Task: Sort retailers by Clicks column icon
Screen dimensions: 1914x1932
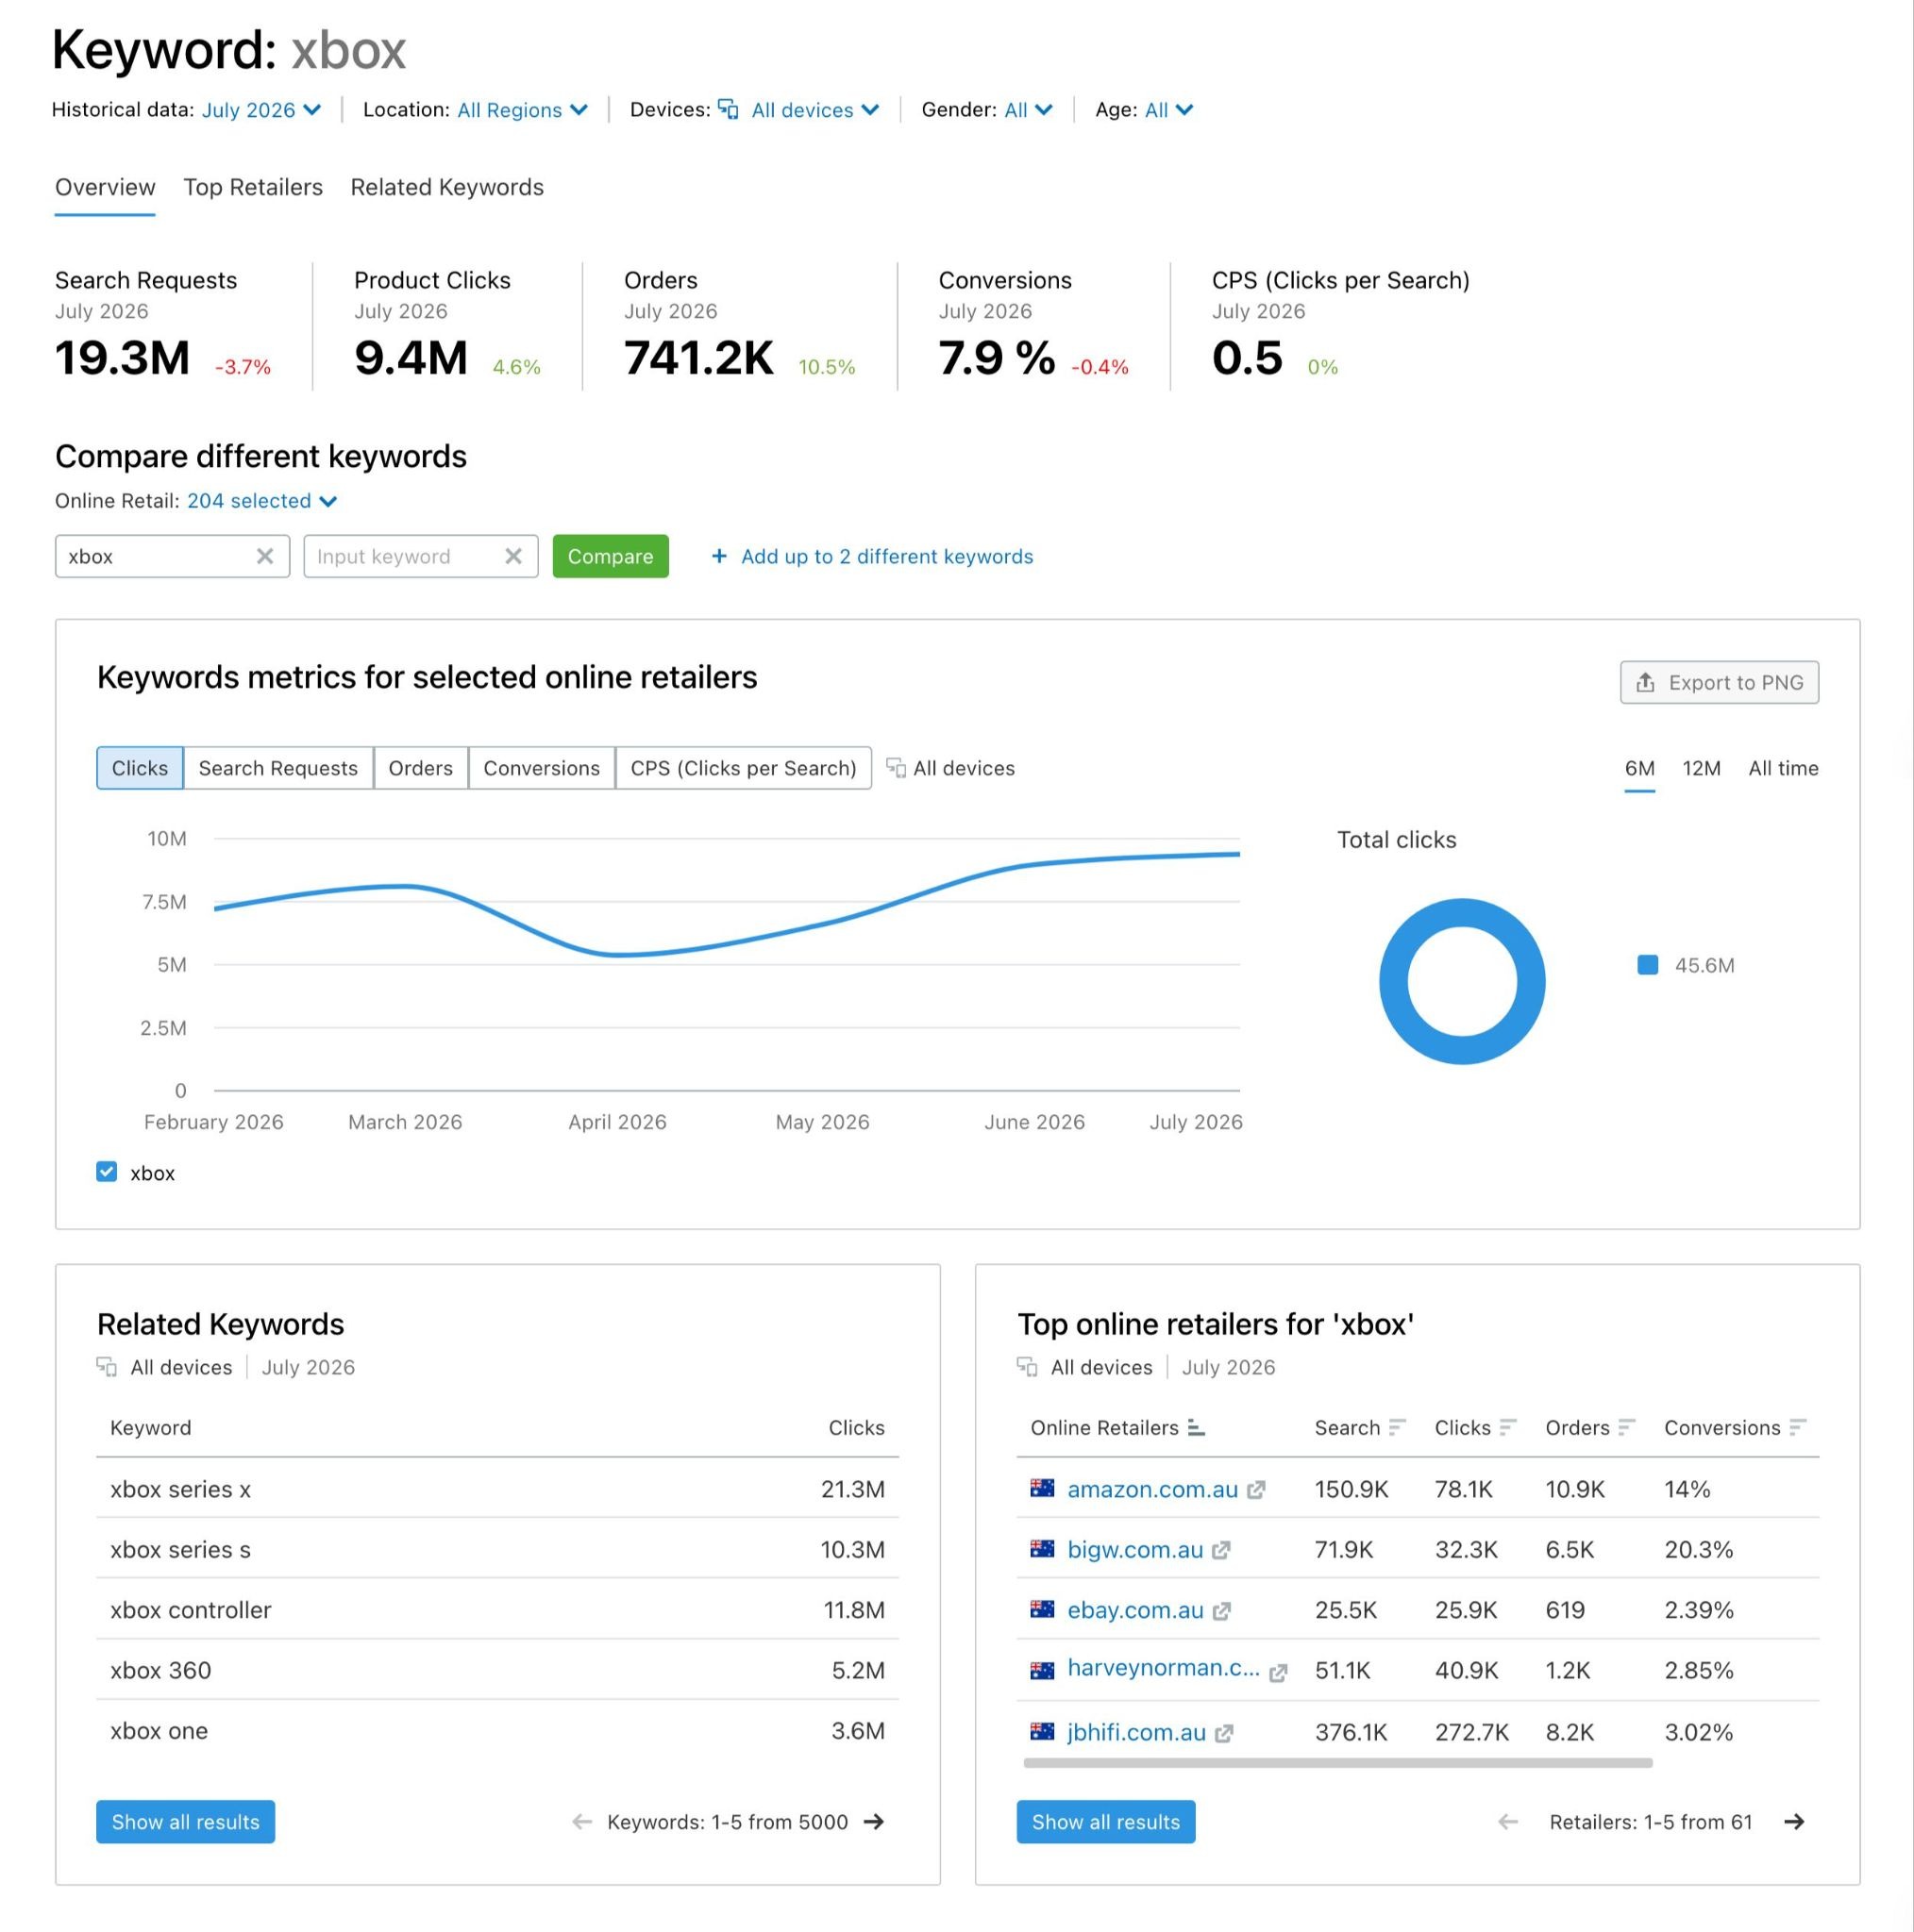Action: point(1509,1428)
